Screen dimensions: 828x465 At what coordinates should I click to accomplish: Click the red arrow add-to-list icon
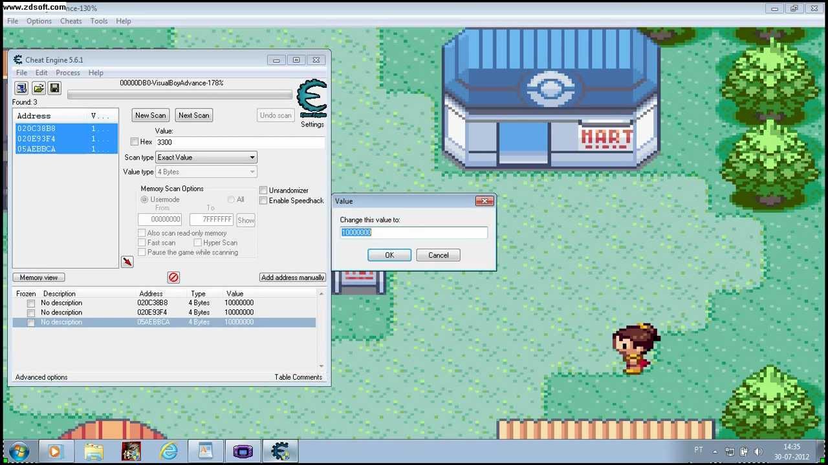(x=127, y=262)
